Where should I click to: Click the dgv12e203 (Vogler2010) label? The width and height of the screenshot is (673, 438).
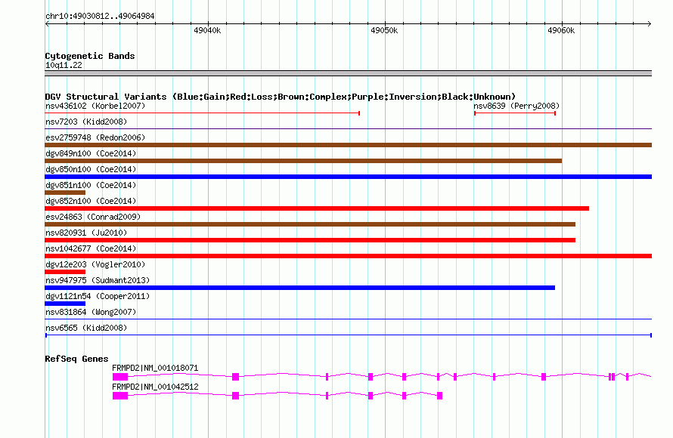(95, 264)
